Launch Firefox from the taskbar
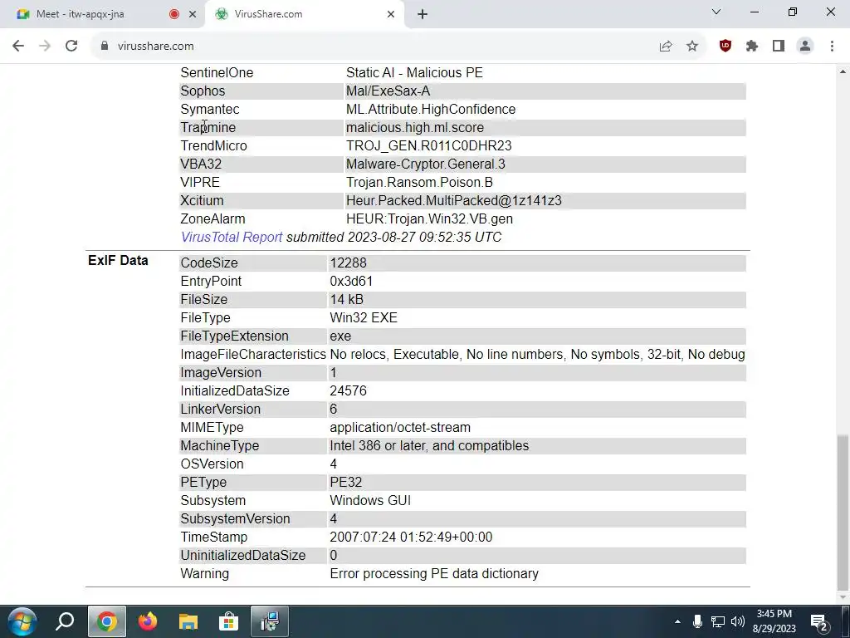Screen dimensions: 850x638 pyautogui.click(x=148, y=621)
